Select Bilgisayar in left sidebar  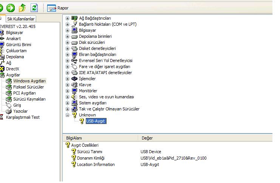[x=14, y=33]
